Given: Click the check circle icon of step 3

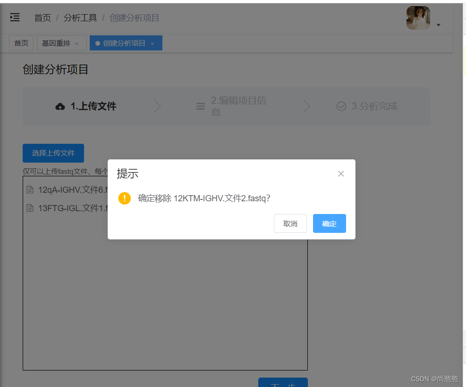Looking at the screenshot, I should 341,106.
